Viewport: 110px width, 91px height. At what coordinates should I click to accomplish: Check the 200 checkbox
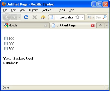[6, 43]
